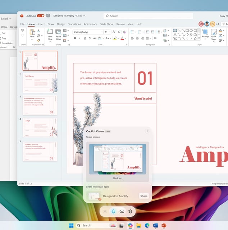Toggle the AutoSave switch

point(41,16)
